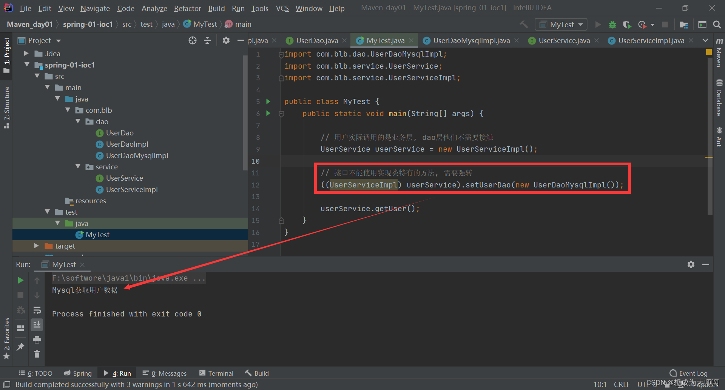
Task: Toggle tool window bars bottom-left icon
Action: [7, 384]
